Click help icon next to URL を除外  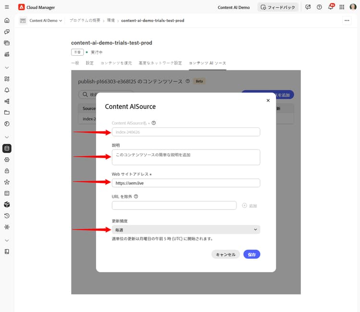(136, 196)
